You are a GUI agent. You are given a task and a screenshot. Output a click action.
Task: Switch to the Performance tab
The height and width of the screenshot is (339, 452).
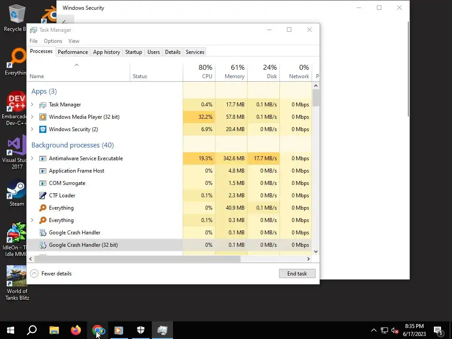pyautogui.click(x=73, y=52)
